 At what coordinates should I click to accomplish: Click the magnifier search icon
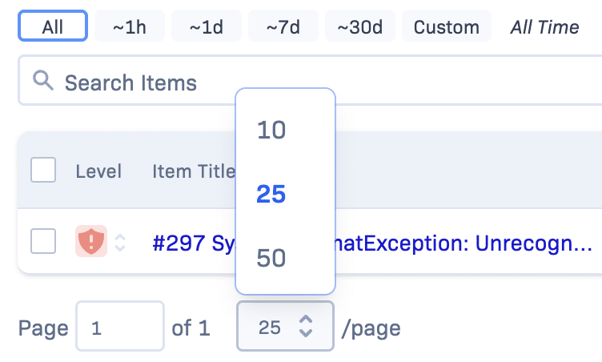[42, 80]
